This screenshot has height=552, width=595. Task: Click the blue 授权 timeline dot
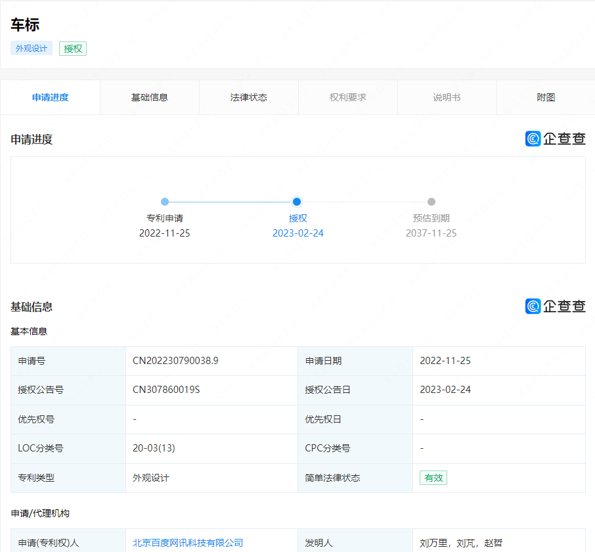297,202
